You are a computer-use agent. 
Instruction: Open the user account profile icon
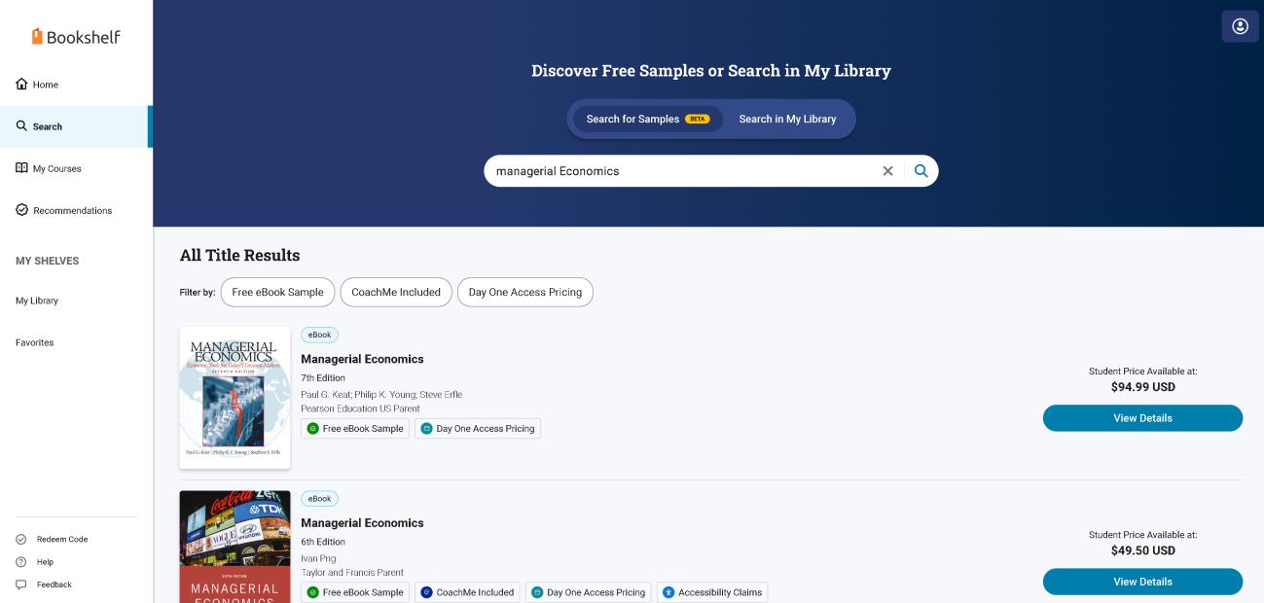pyautogui.click(x=1240, y=26)
